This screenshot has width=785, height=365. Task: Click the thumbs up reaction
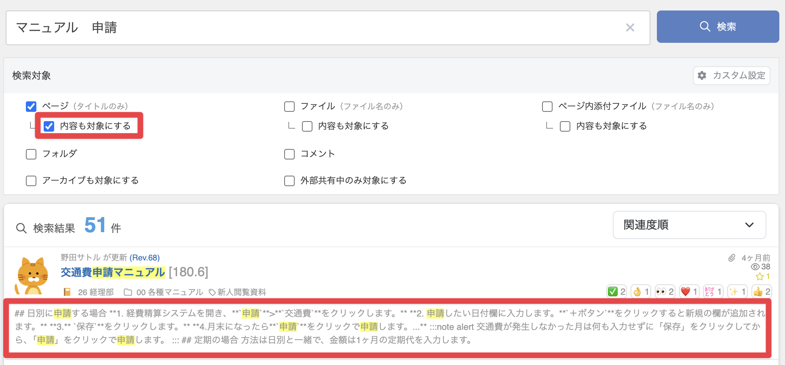click(762, 292)
